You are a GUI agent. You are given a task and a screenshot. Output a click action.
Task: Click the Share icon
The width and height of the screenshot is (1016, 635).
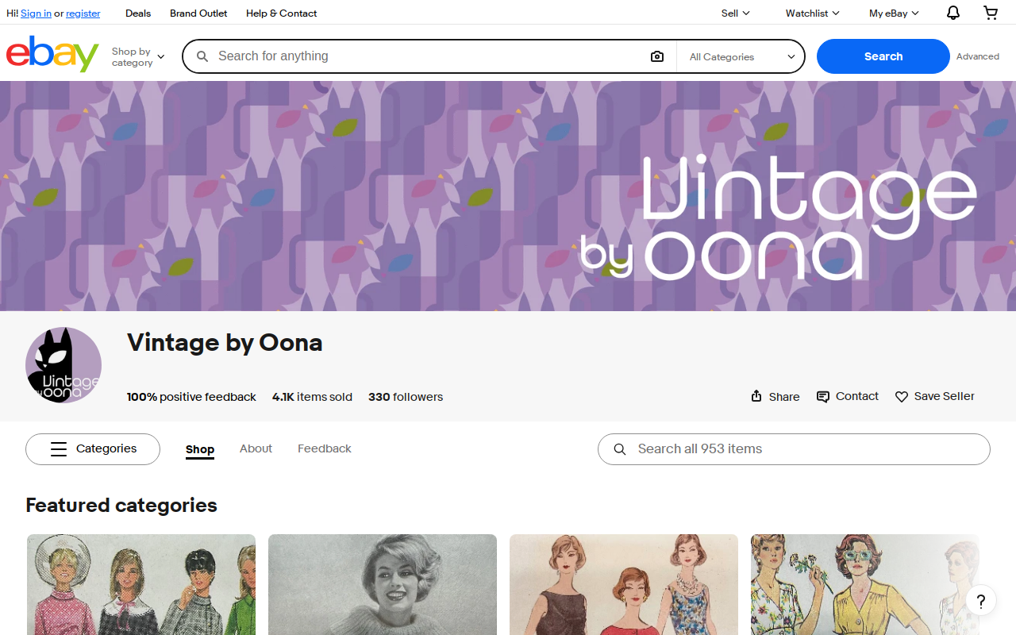pos(756,396)
